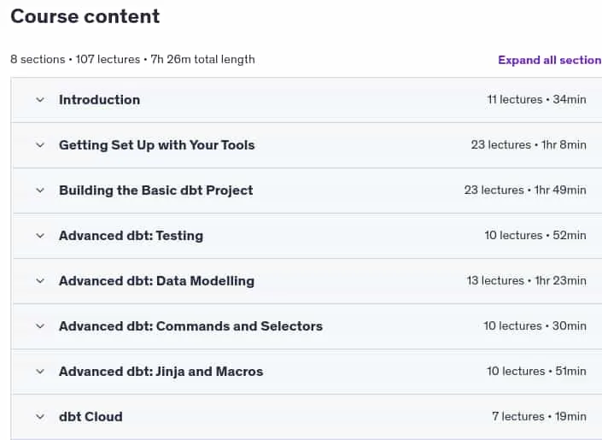This screenshot has width=602, height=440.
Task: Click Building the Basic dbt Project title
Action: [x=156, y=191]
